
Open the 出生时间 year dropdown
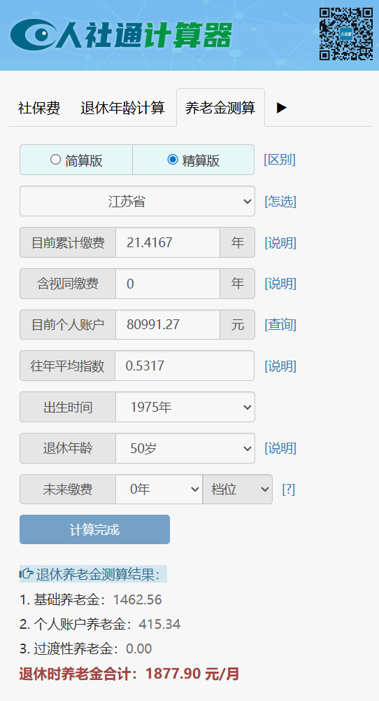(185, 407)
